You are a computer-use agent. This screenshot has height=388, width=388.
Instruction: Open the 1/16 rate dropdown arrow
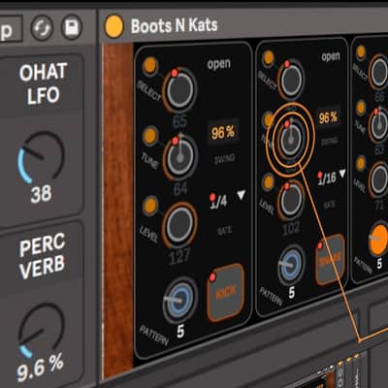point(342,174)
